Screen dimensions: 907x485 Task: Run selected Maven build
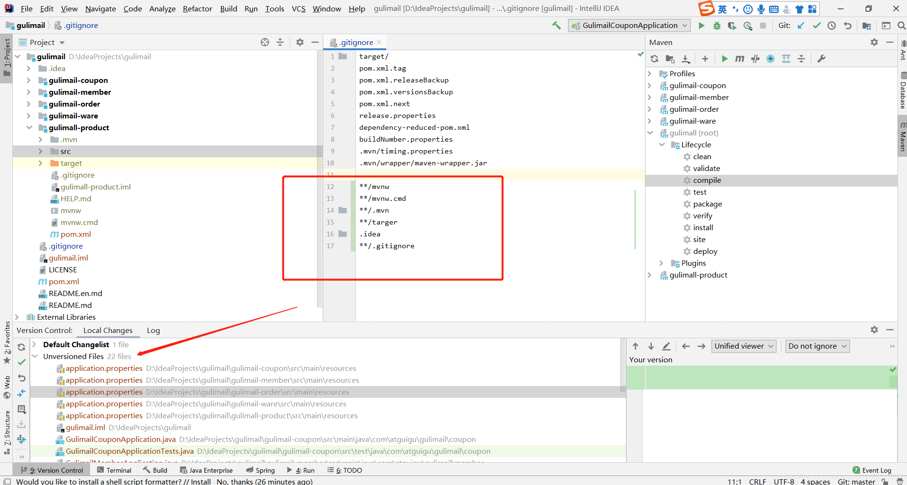coord(725,59)
